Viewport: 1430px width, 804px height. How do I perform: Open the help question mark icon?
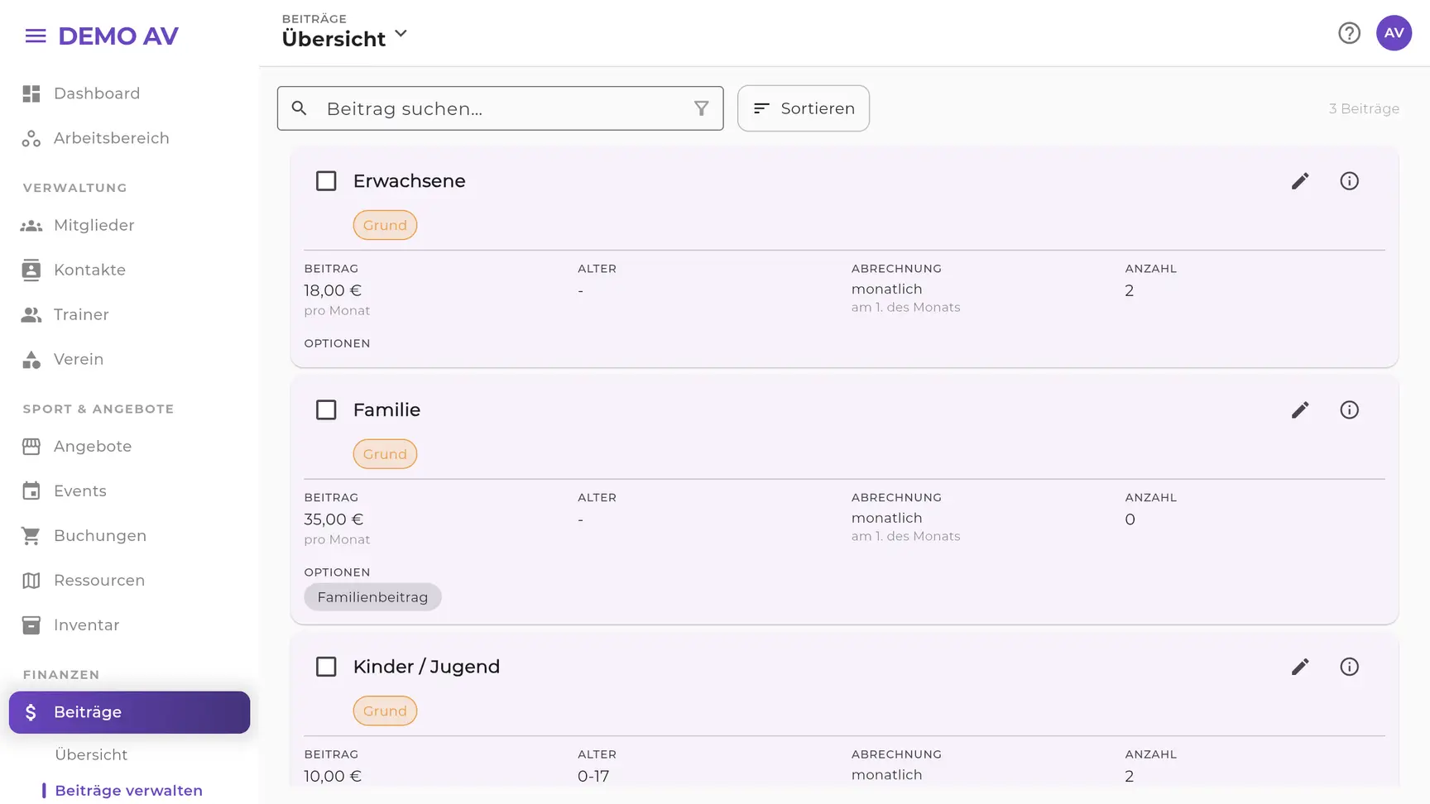tap(1349, 33)
